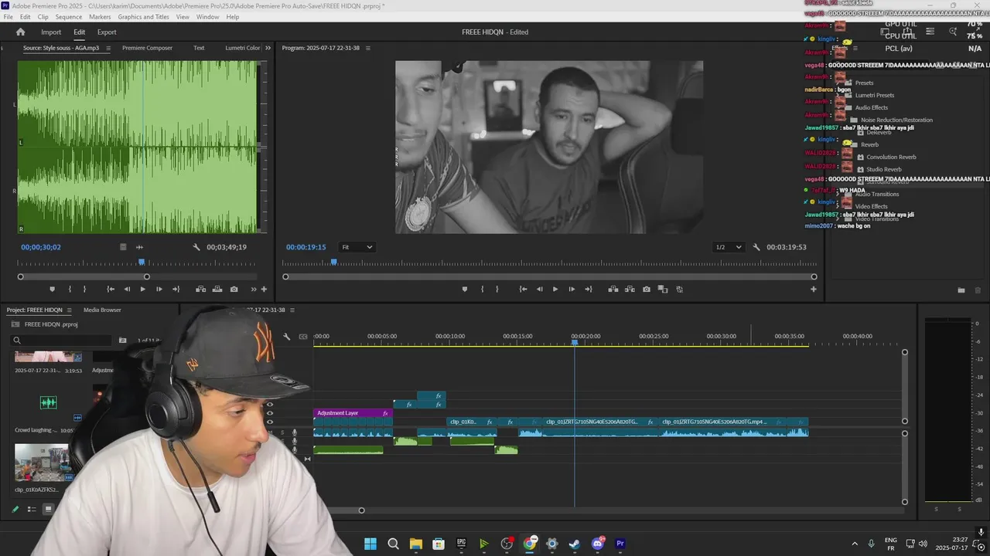Mark In point in Program monitor
This screenshot has width=990, height=556.
click(x=482, y=289)
